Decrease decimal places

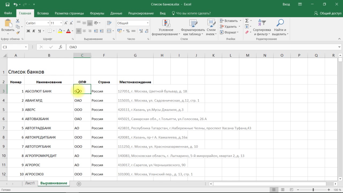pyautogui.click(x=146, y=31)
